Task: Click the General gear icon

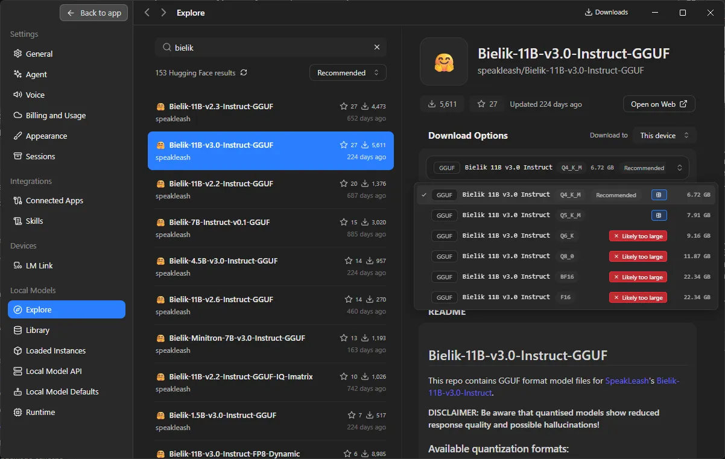Action: 17,54
